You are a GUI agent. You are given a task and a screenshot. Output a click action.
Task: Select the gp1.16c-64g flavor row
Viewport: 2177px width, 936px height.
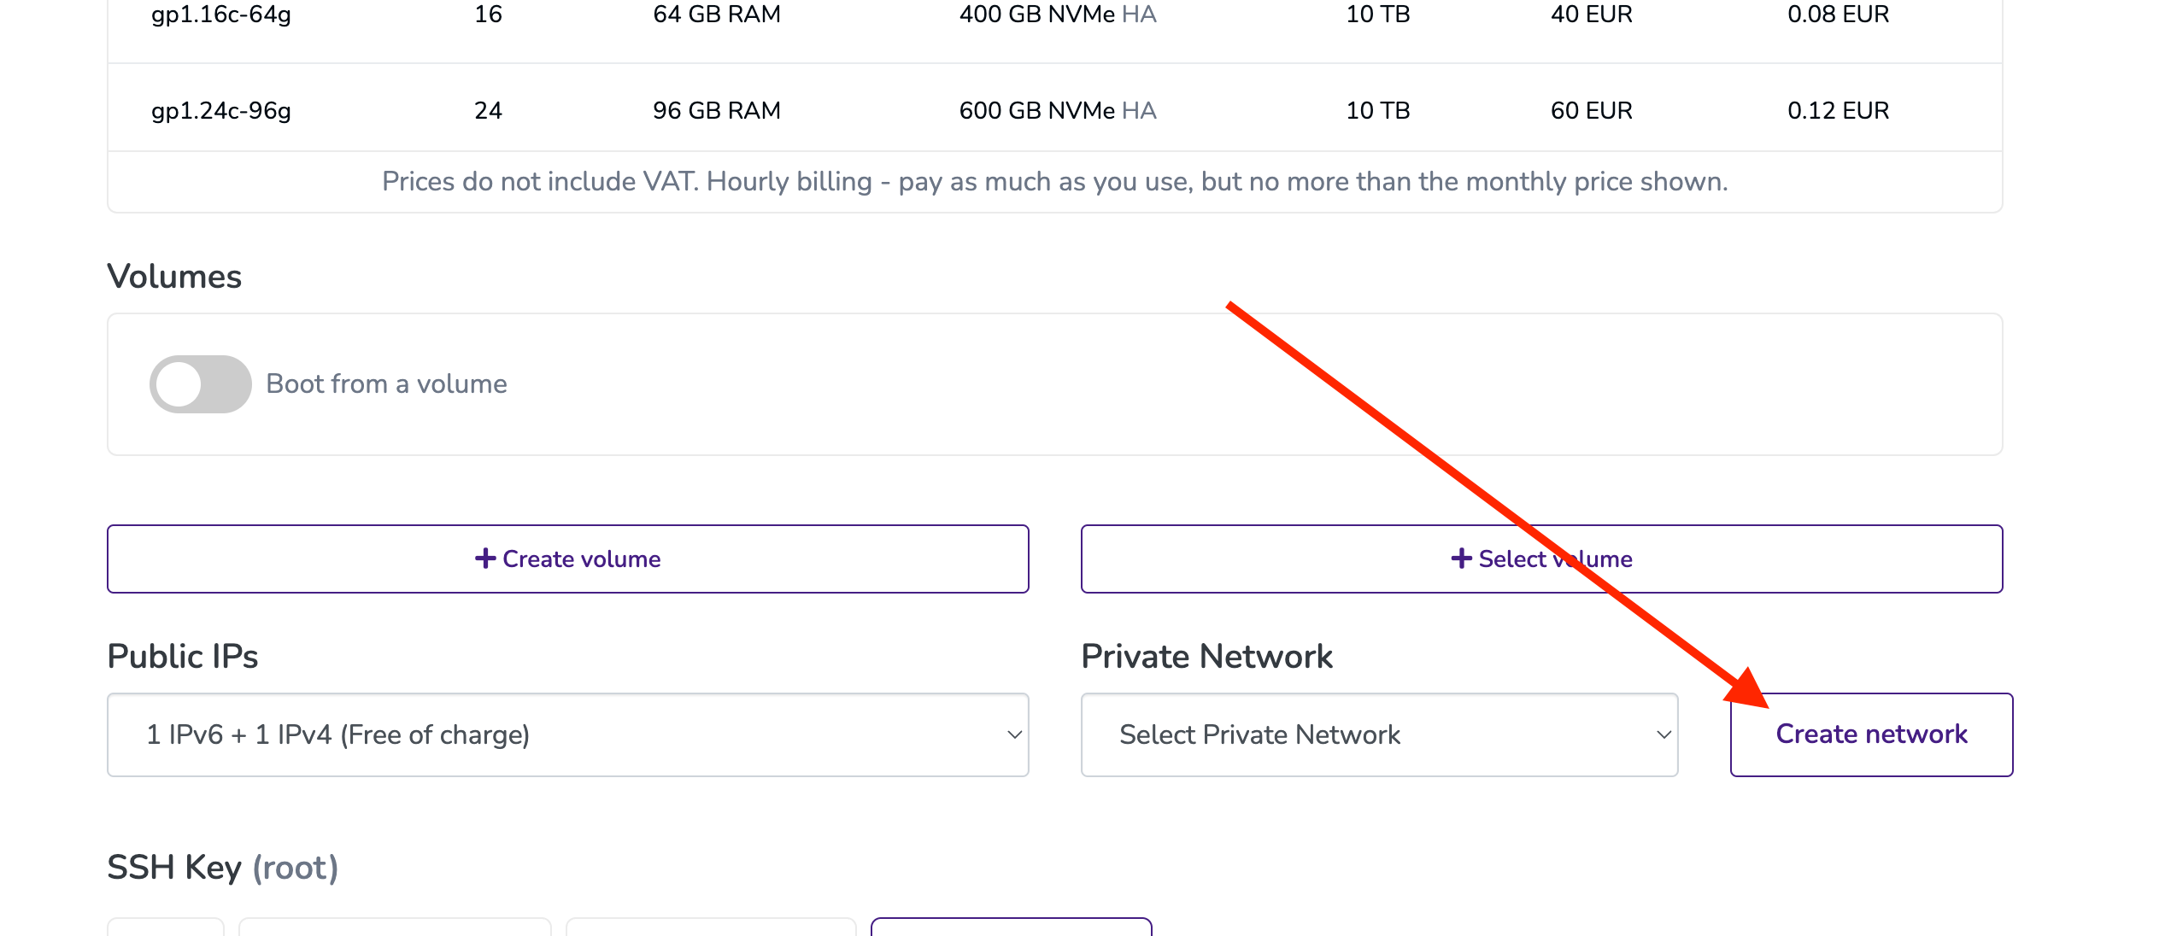(x=220, y=15)
